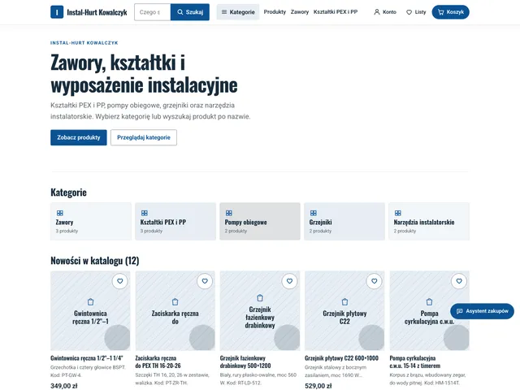Click the user icon beside Konto

(377, 12)
